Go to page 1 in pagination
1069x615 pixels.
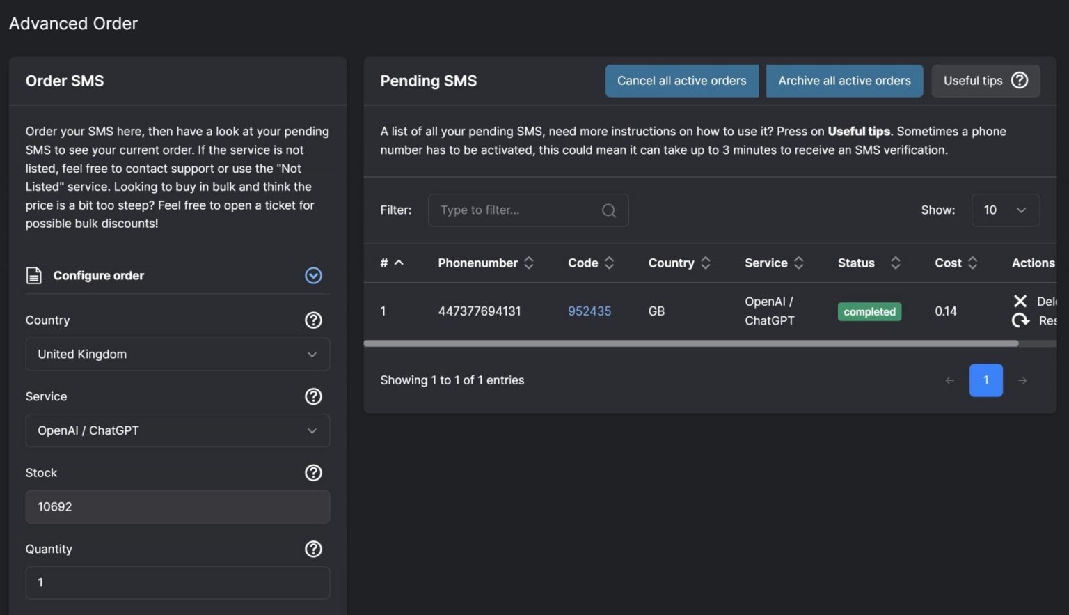tap(985, 380)
